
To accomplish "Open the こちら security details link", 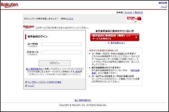I will (x=70, y=19).
